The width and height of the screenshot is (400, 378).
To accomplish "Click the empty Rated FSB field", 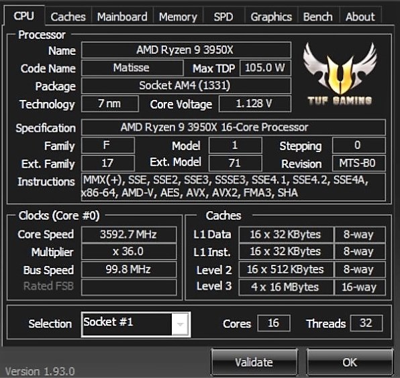I will pos(129,287).
